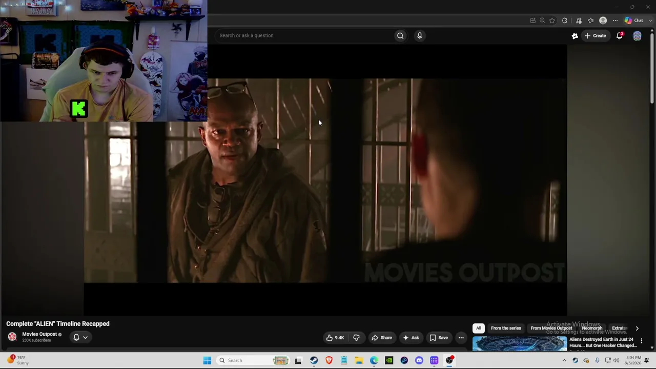Click the Windows taskbar Search box
The width and height of the screenshot is (656, 369).
pyautogui.click(x=253, y=360)
